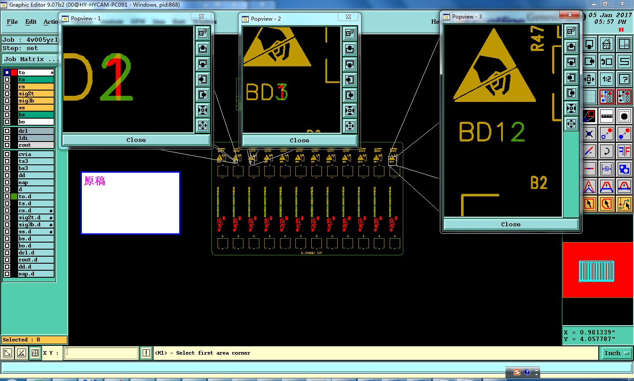Toggle the sig2t layer checkbox

pos(7,94)
